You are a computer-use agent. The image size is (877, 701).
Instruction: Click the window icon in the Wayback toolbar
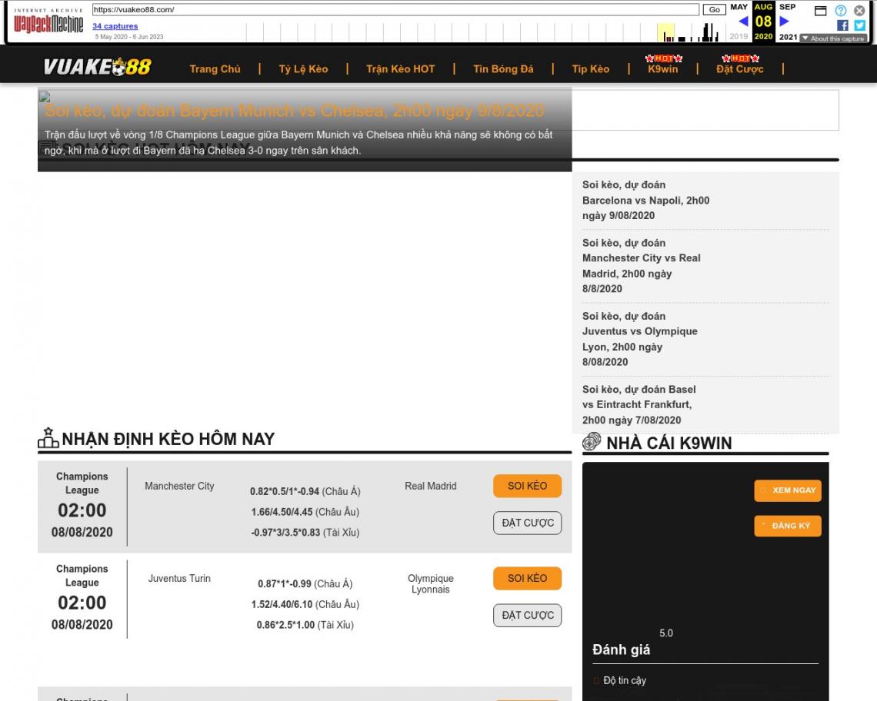pyautogui.click(x=821, y=11)
